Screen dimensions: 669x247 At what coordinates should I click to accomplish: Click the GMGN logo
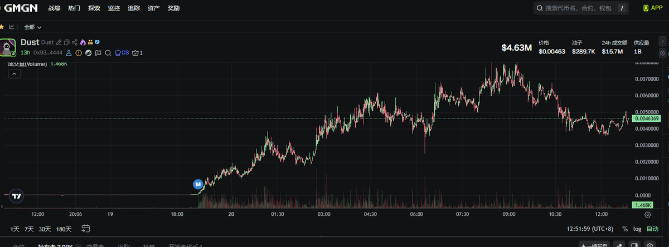click(20, 8)
